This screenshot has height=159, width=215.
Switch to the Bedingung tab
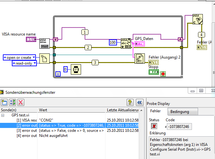click(179, 112)
